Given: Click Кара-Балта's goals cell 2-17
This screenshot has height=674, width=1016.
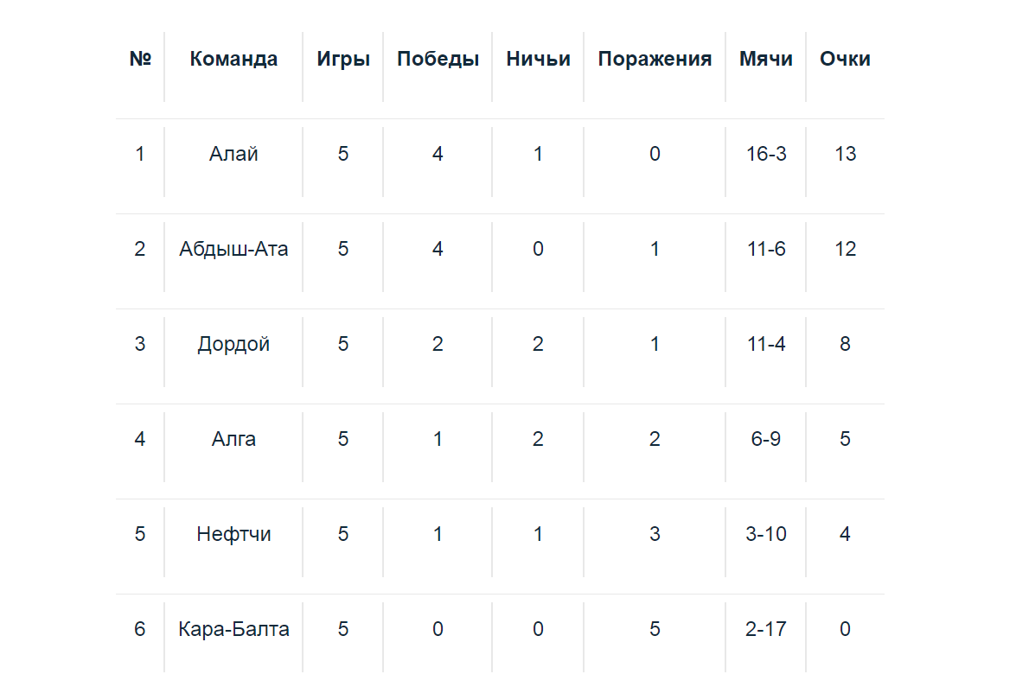Looking at the screenshot, I should pyautogui.click(x=766, y=629).
